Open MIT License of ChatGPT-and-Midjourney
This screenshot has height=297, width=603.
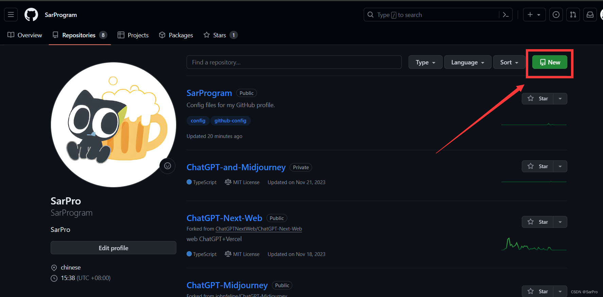tap(242, 182)
